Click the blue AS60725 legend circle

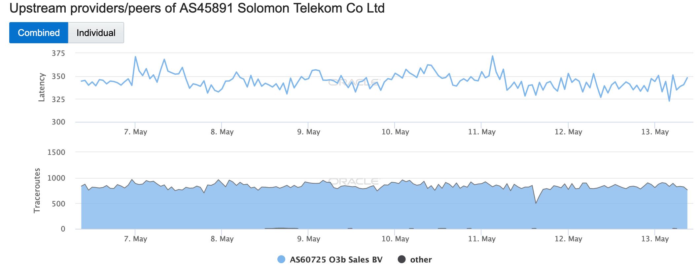point(281,260)
